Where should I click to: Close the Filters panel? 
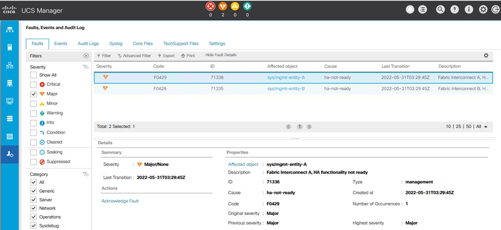point(86,55)
